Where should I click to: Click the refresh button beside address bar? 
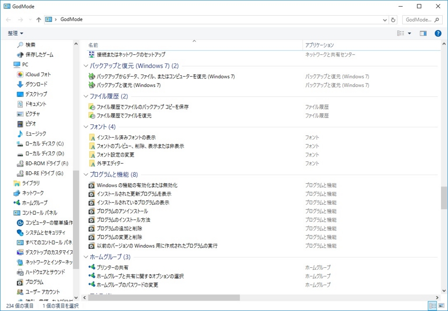(393, 20)
